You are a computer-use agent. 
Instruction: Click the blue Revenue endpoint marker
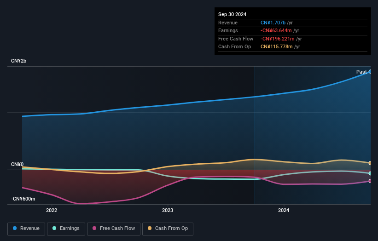pyautogui.click(x=370, y=72)
